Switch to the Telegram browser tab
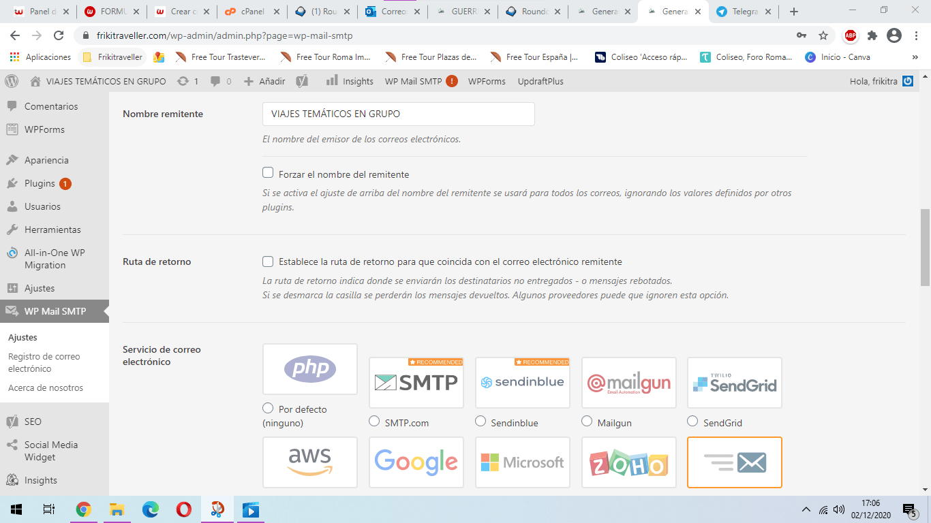 click(x=744, y=12)
